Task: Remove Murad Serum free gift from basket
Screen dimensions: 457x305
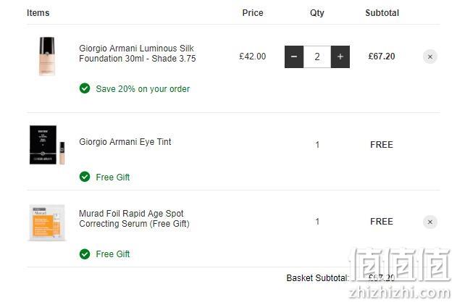Action: click(x=430, y=222)
